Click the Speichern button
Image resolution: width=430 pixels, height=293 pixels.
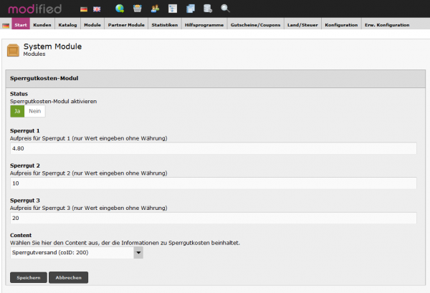(29, 277)
